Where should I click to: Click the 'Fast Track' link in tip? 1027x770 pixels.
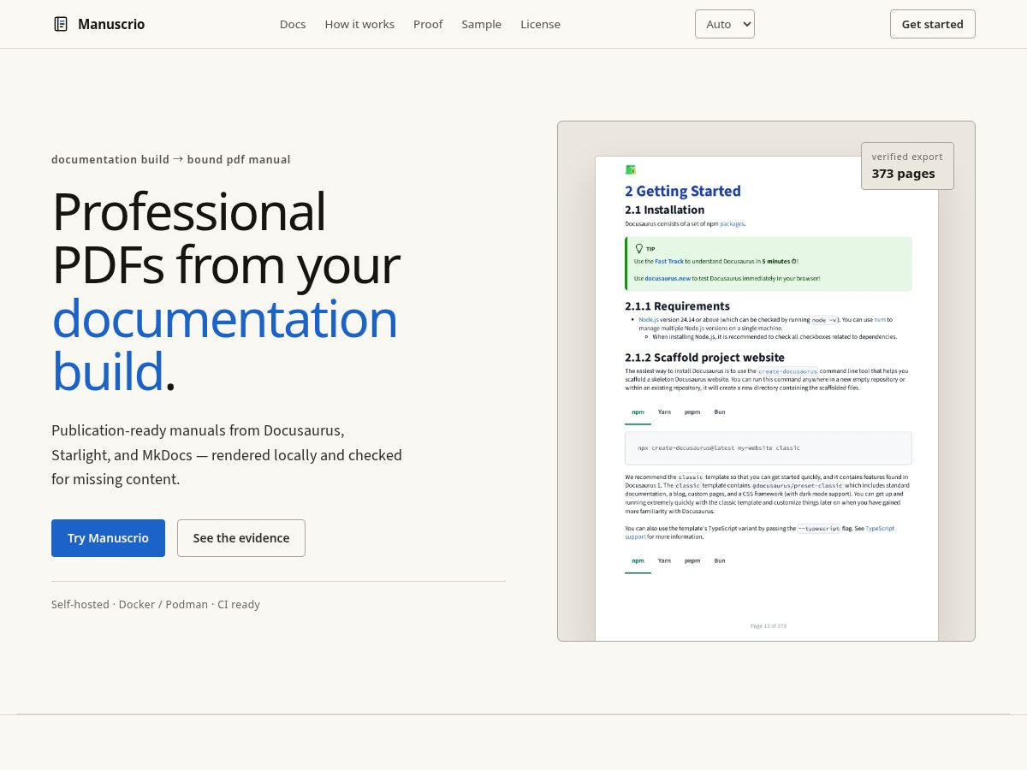click(x=669, y=261)
